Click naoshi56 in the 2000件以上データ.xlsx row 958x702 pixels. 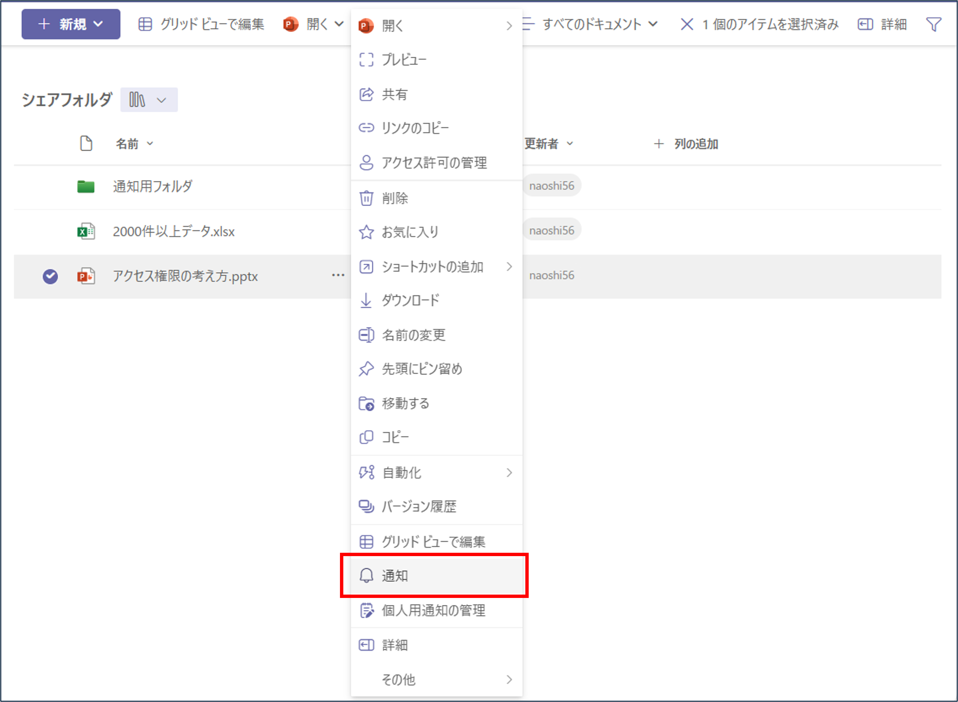click(551, 230)
